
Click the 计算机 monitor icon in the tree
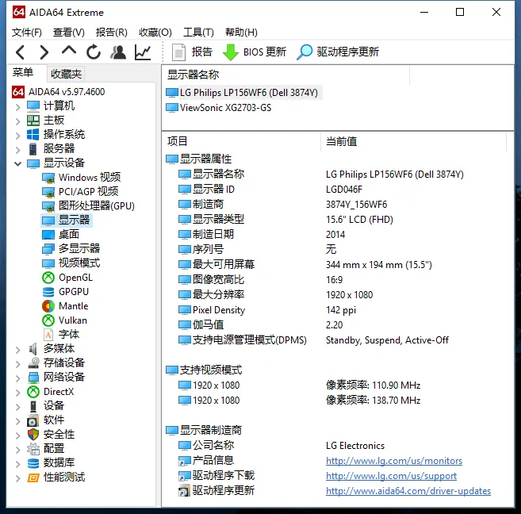[x=33, y=106]
